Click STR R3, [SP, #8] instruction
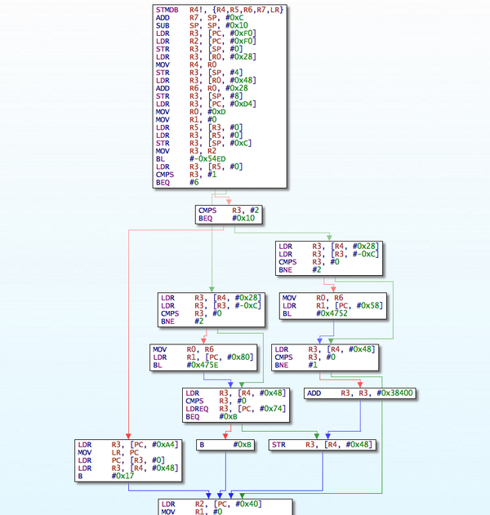This screenshot has height=515, width=490. click(x=199, y=96)
